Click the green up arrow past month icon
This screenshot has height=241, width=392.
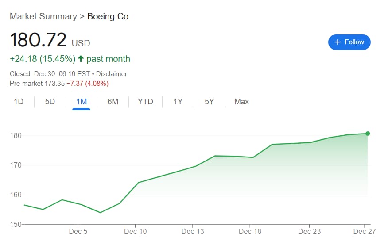(x=81, y=59)
